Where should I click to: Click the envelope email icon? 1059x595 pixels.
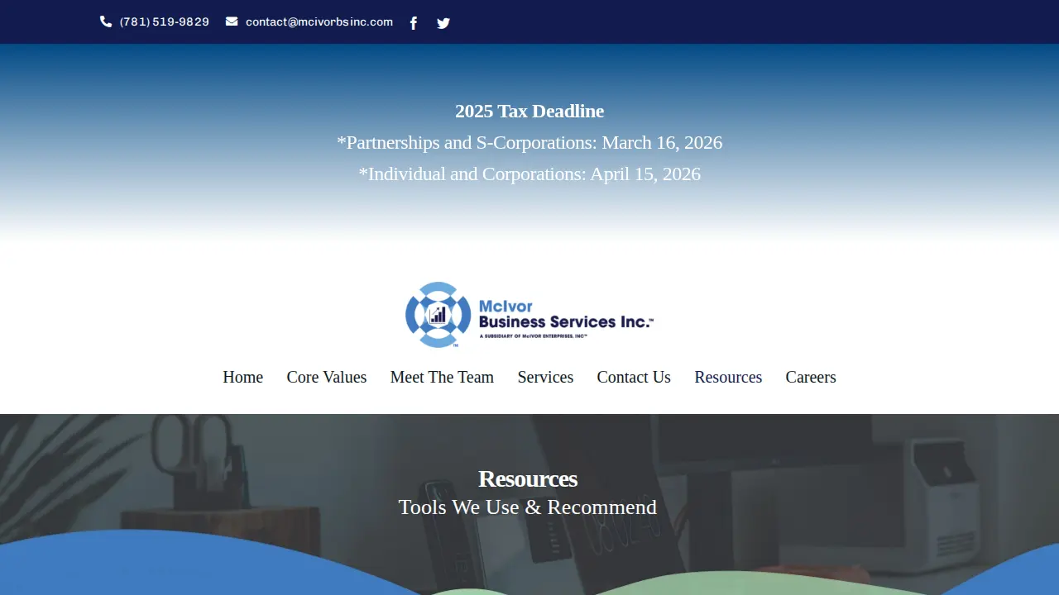[x=232, y=21]
